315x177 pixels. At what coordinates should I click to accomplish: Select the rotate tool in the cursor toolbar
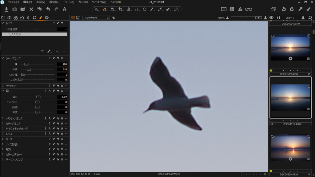pyautogui.click(x=129, y=10)
